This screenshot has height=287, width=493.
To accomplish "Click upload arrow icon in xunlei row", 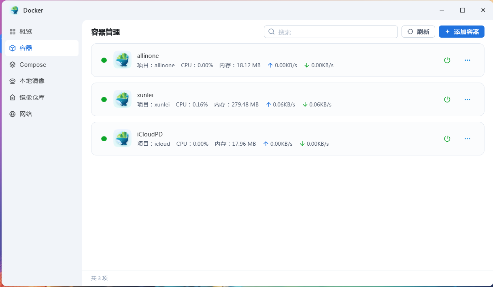I will [269, 104].
